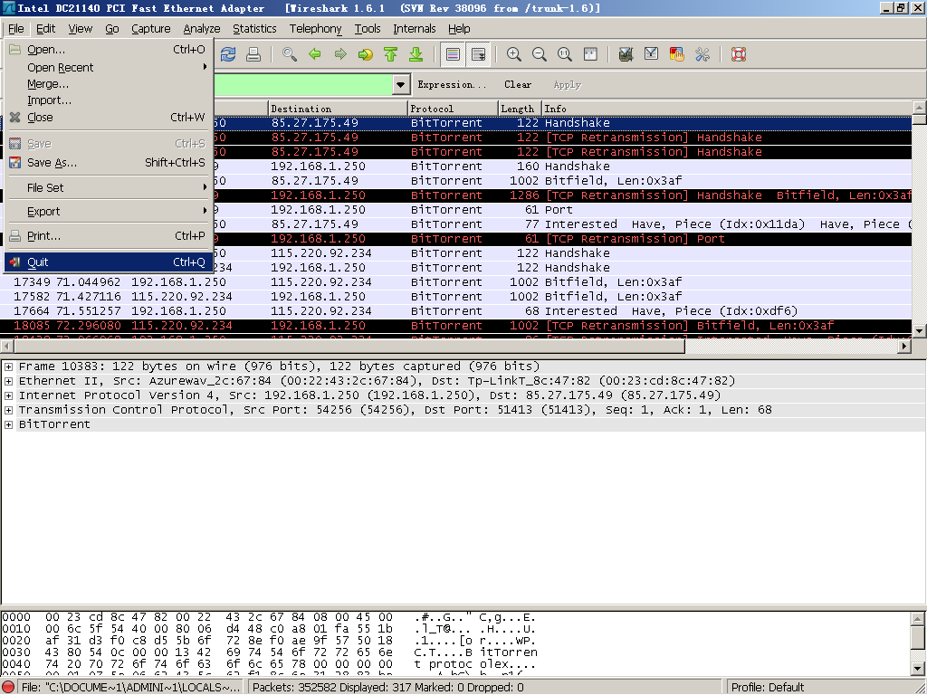Expand Transmission Control Protocol node
This screenshot has width=927, height=695.
click(x=9, y=410)
